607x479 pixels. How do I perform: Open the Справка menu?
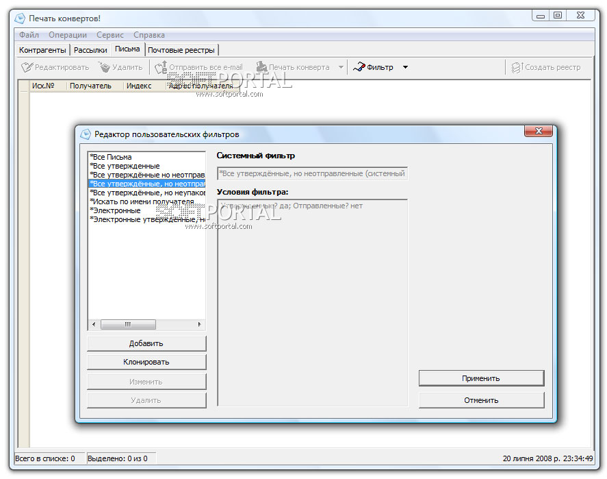point(149,35)
